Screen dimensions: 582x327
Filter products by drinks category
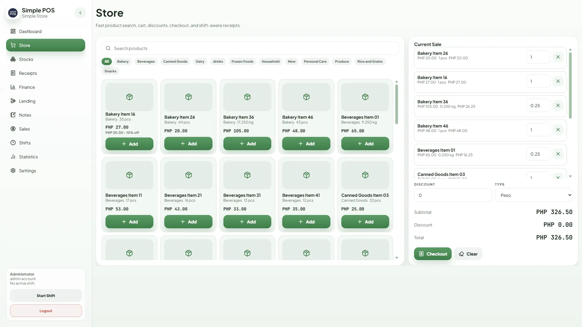pyautogui.click(x=218, y=61)
